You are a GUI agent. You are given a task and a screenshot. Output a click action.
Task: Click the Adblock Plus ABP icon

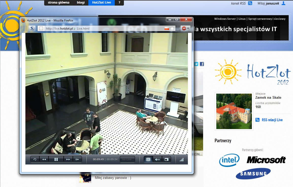[x=184, y=29]
